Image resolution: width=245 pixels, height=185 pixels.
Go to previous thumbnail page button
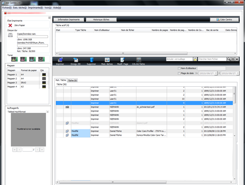pyautogui.click(x=19, y=149)
